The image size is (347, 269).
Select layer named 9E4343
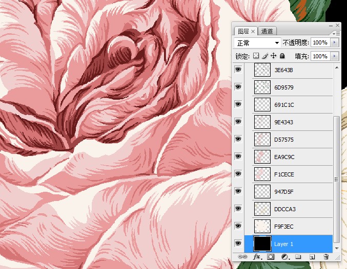click(x=284, y=122)
